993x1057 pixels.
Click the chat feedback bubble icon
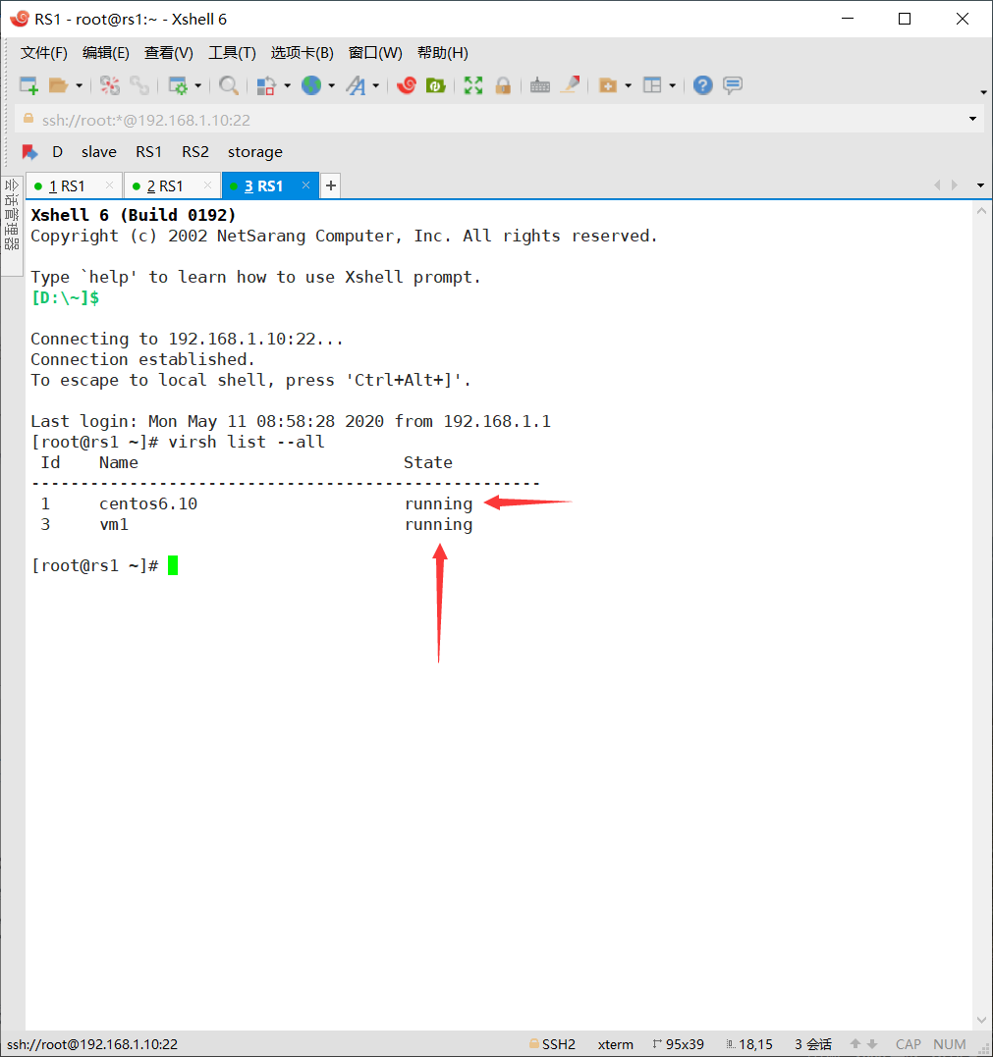[x=733, y=85]
